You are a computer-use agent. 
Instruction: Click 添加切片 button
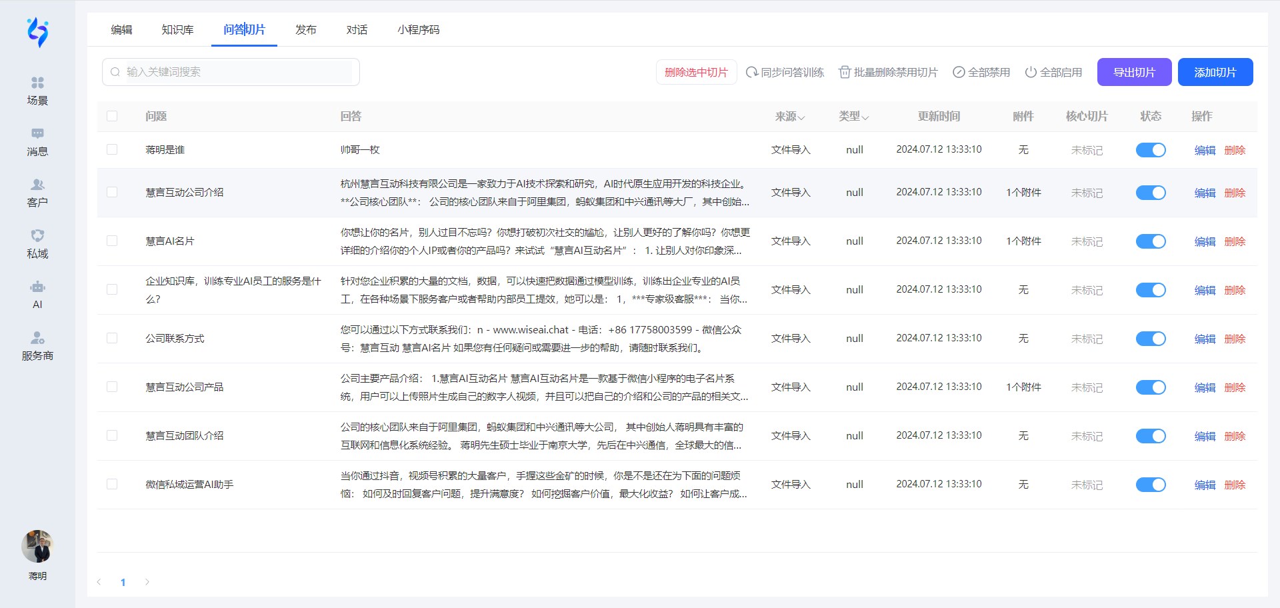tap(1215, 72)
